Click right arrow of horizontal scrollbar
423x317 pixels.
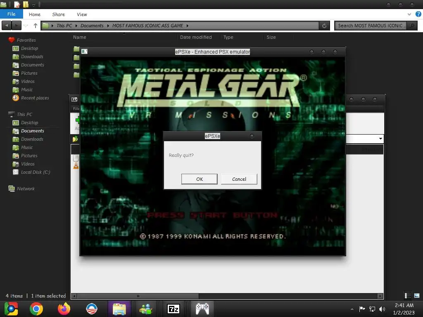(x=380, y=296)
